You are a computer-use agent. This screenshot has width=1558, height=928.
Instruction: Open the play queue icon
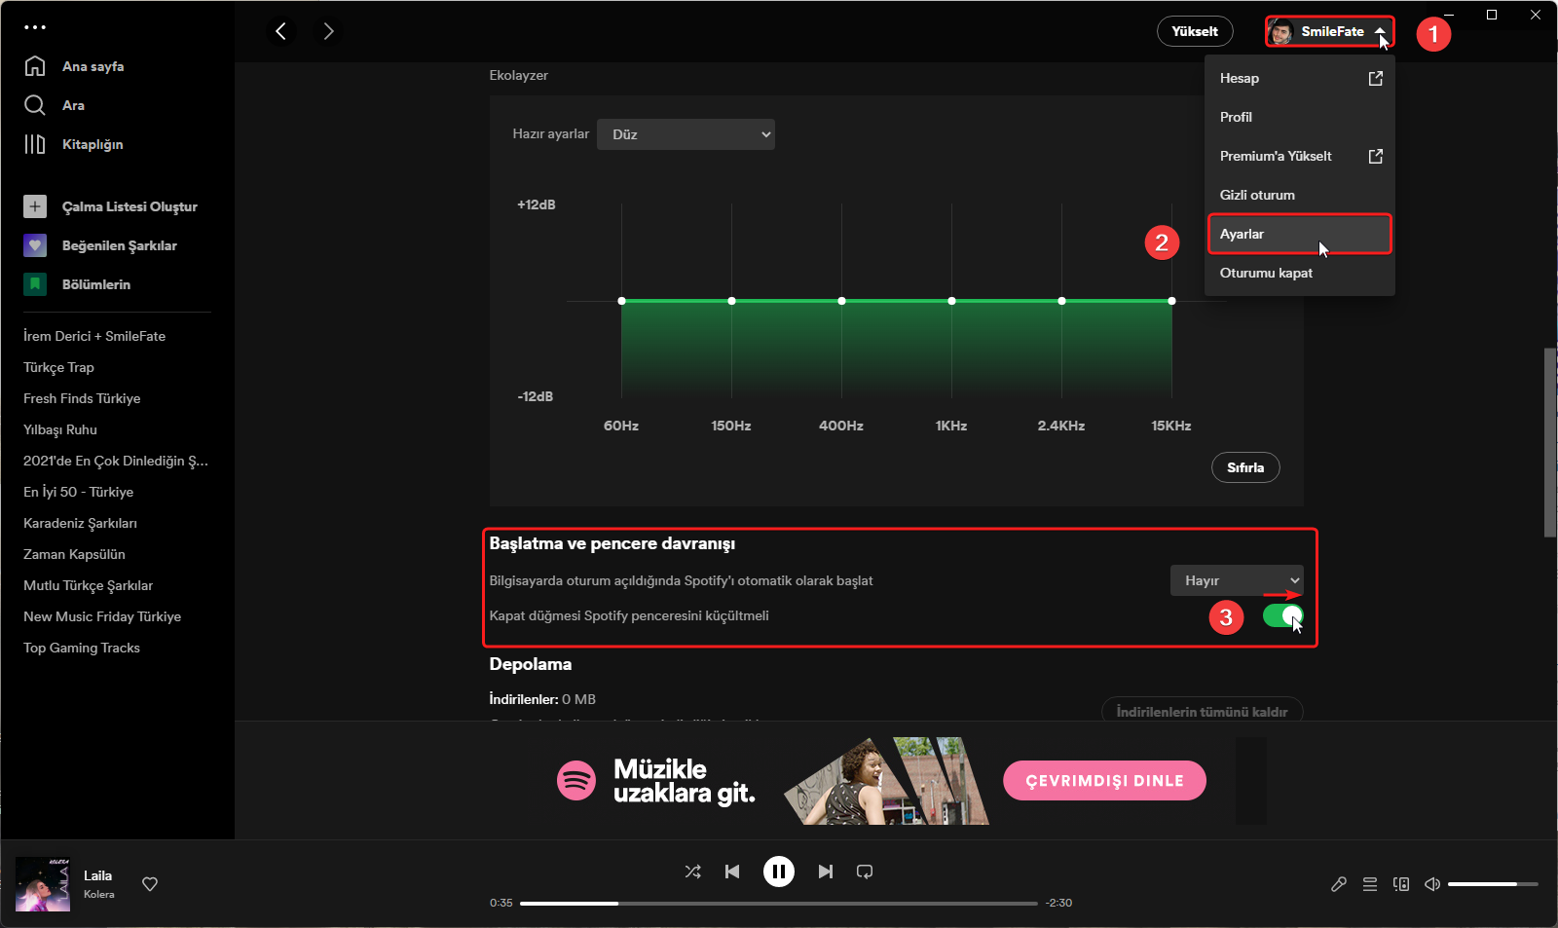coord(1370,884)
